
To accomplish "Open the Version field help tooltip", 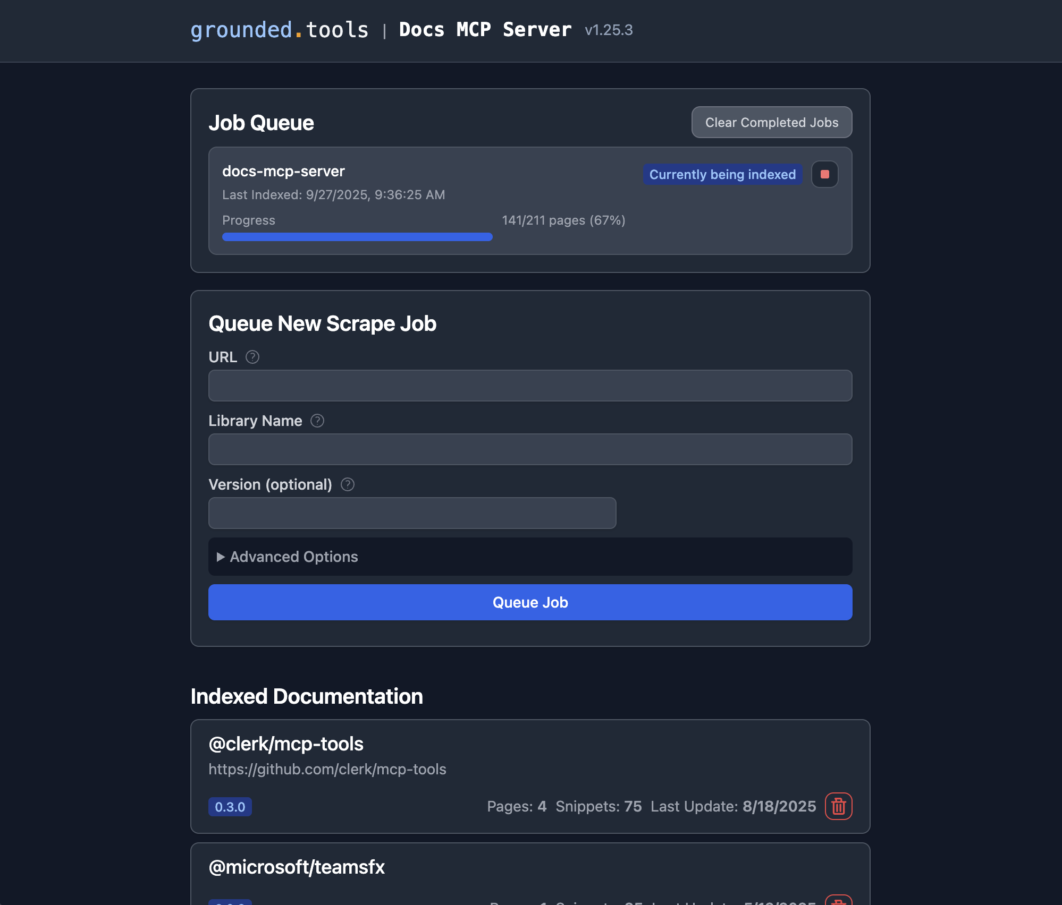I will (x=348, y=484).
